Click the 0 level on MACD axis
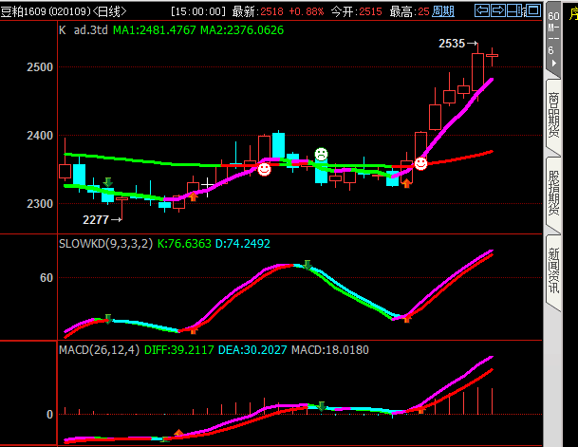Image resolution: width=578 pixels, height=447 pixels. coord(49,415)
